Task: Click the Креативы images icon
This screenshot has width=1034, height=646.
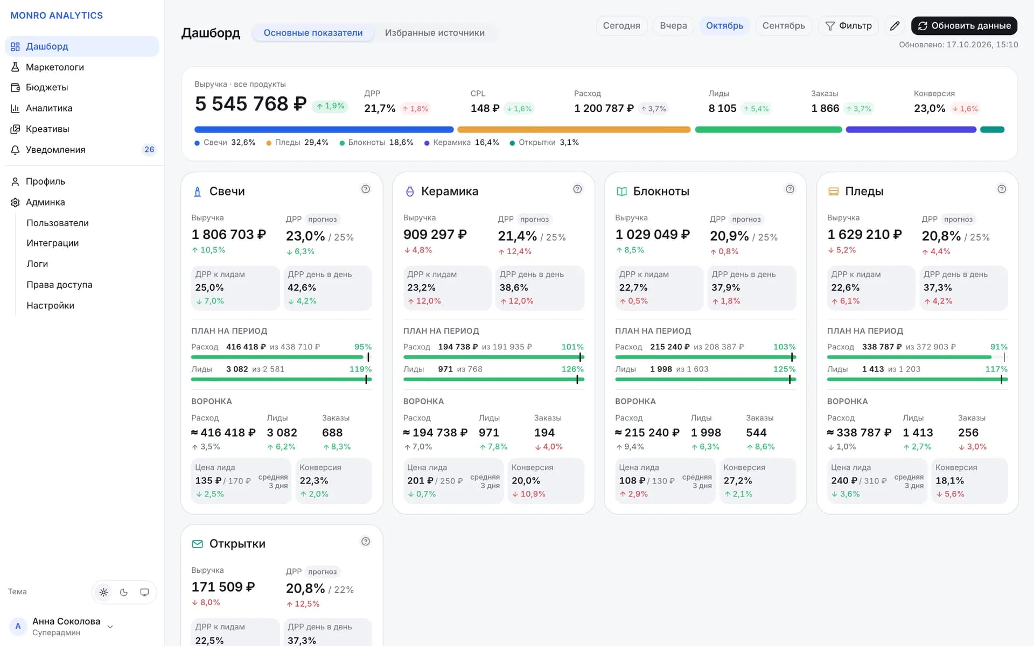Action: pyautogui.click(x=15, y=129)
